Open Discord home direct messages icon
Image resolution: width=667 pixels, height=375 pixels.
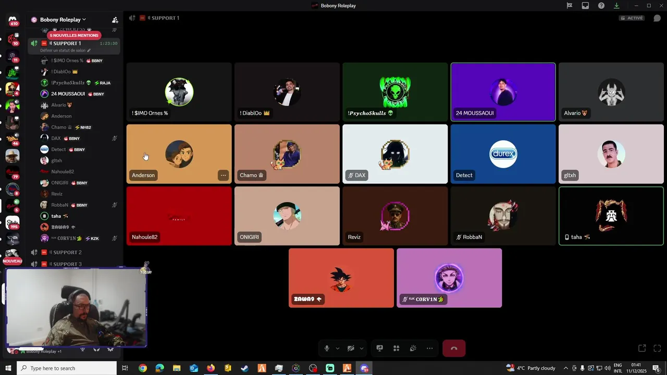[13, 20]
